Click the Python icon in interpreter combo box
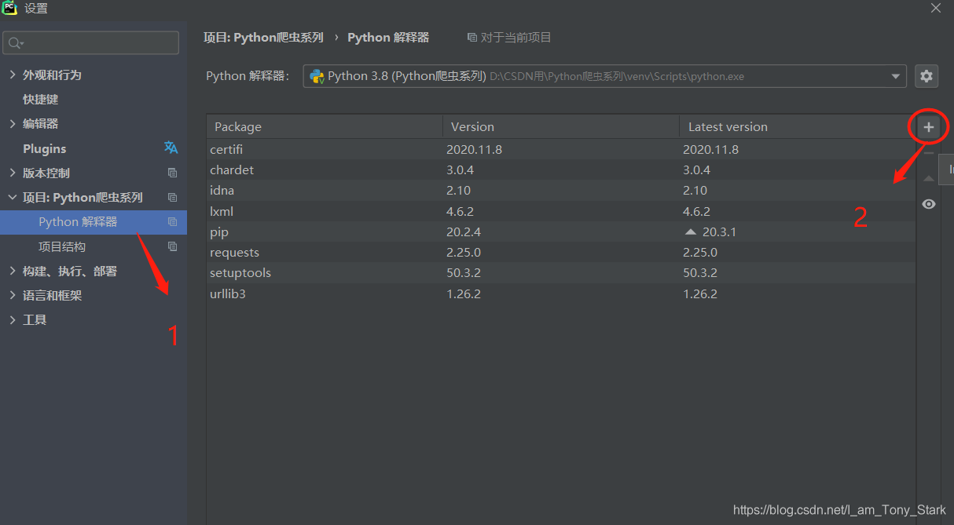Image resolution: width=954 pixels, height=525 pixels. (x=317, y=76)
